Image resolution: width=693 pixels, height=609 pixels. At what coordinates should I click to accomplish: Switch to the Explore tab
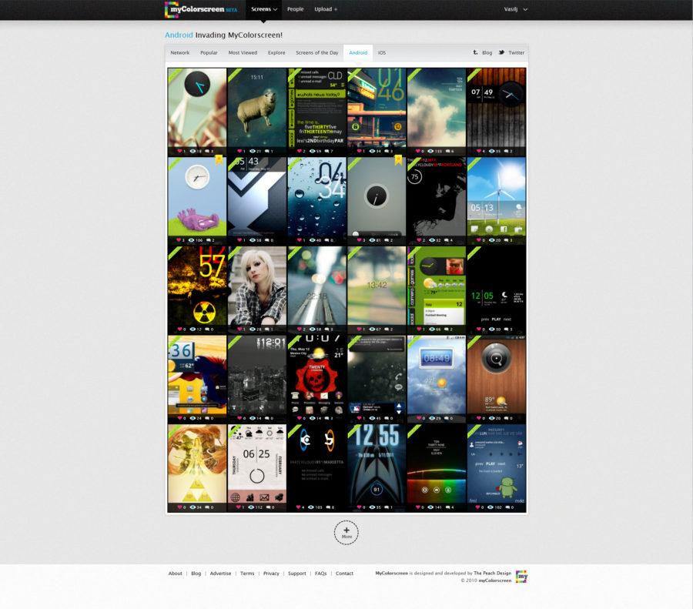(x=276, y=52)
